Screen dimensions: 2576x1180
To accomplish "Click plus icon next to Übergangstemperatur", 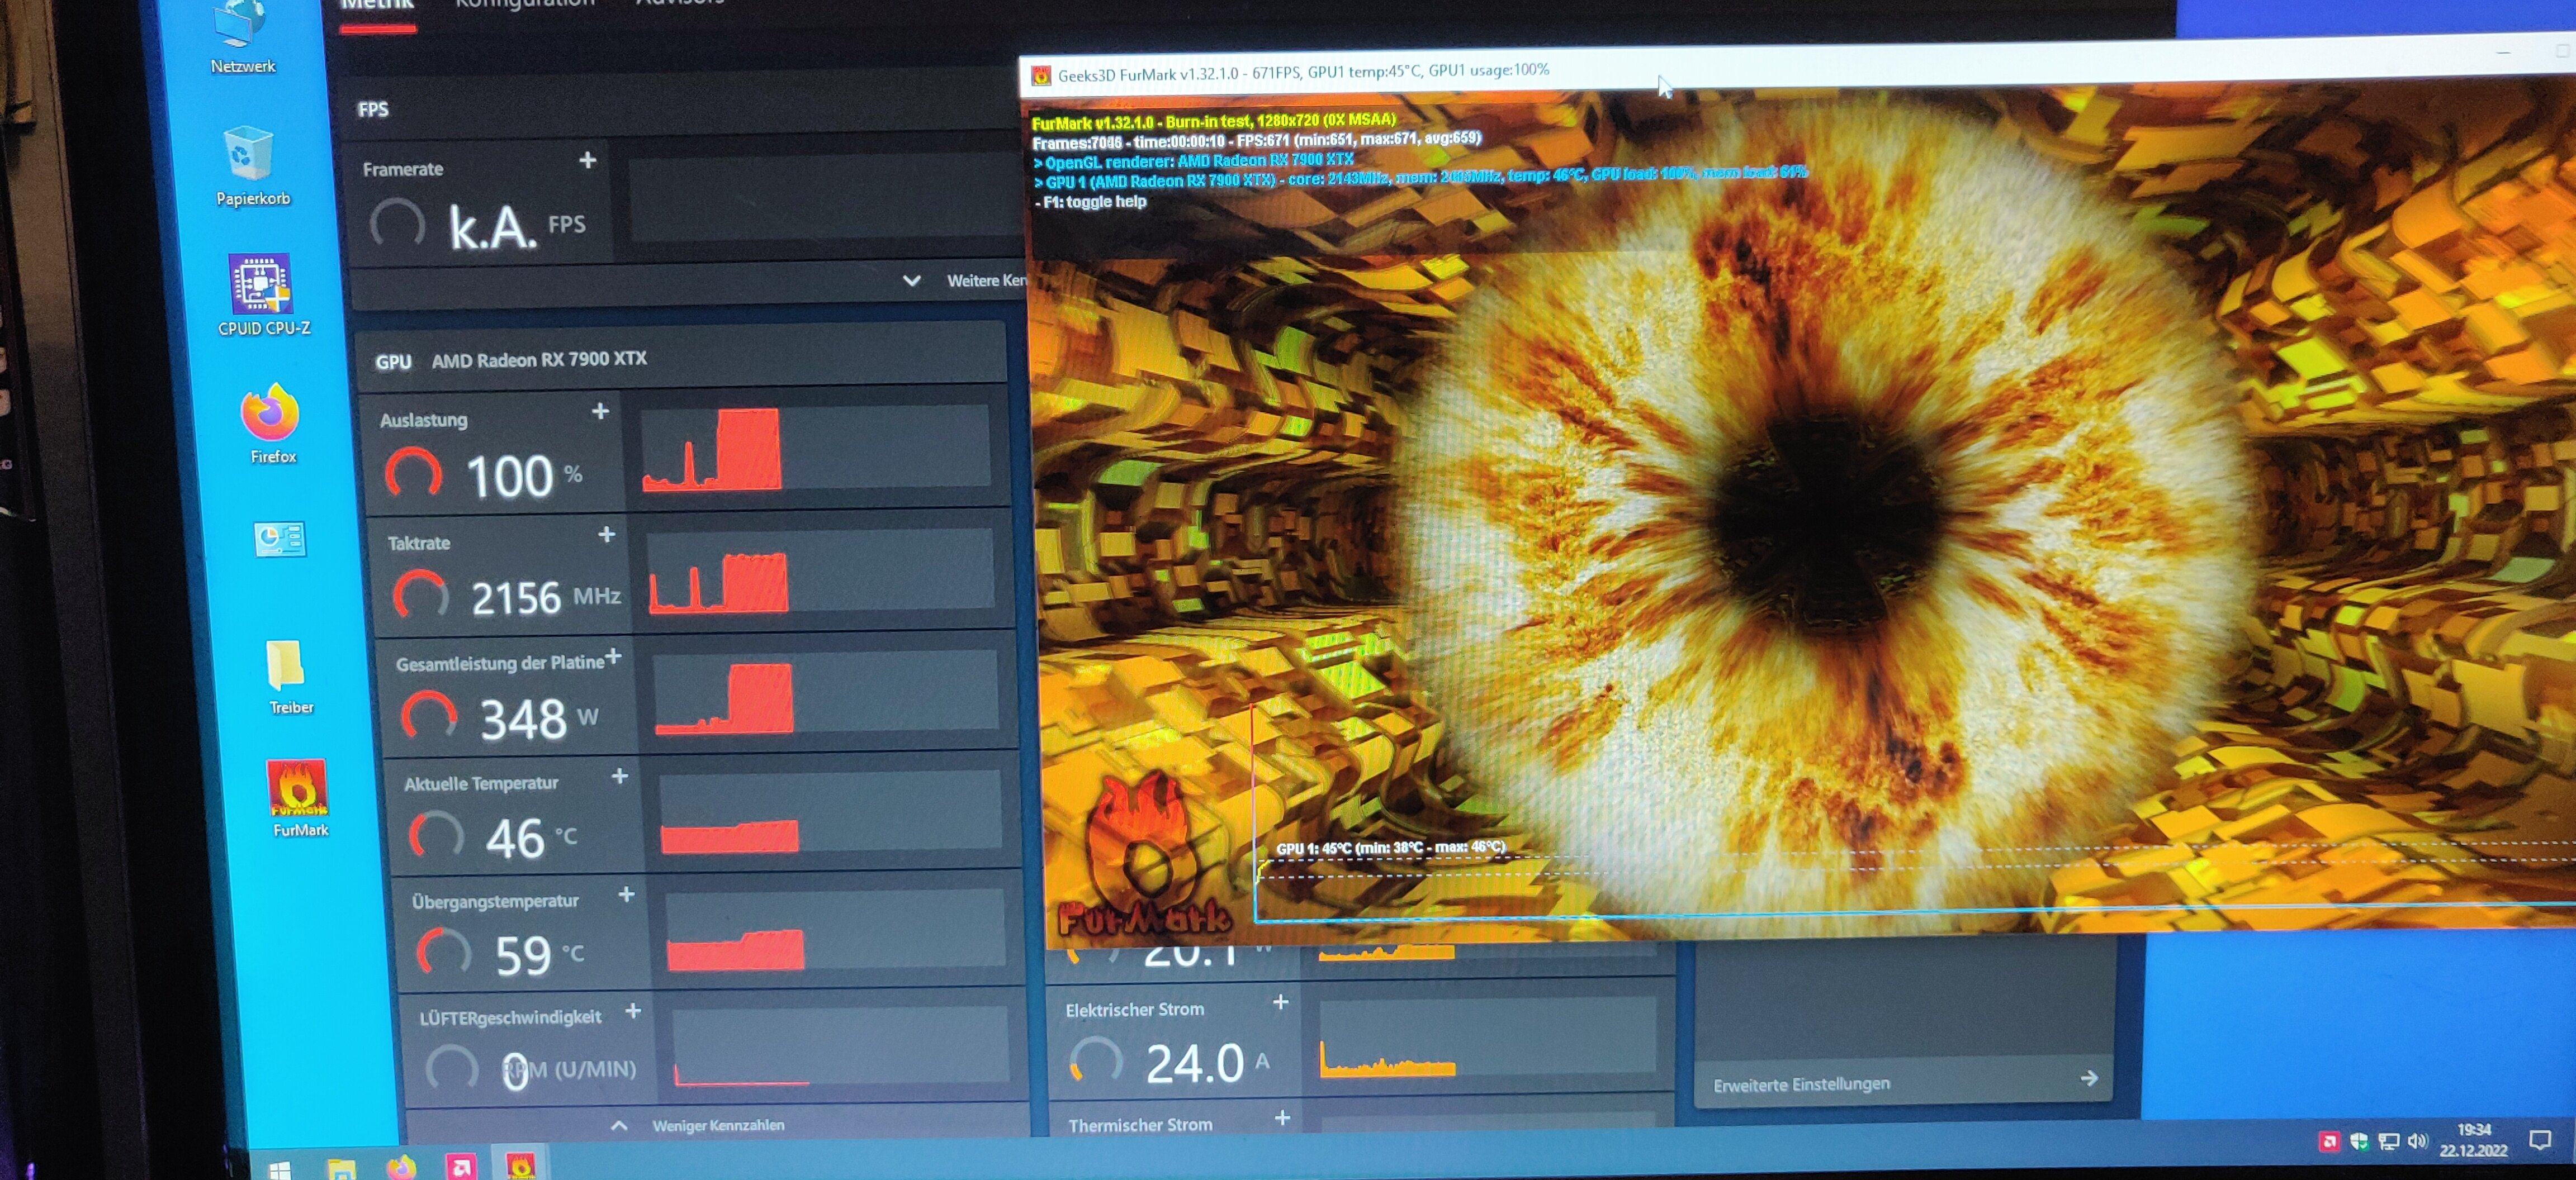I will pos(626,894).
